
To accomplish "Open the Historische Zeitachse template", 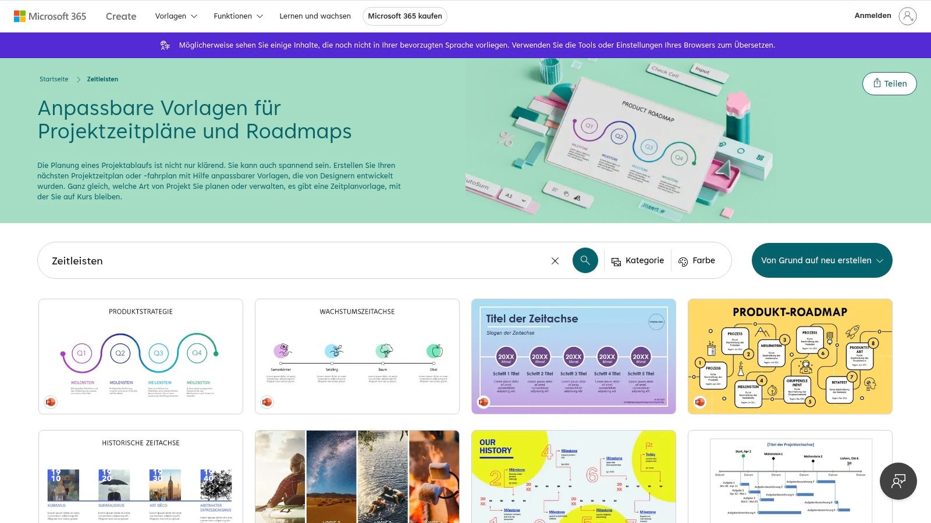I will [x=141, y=477].
